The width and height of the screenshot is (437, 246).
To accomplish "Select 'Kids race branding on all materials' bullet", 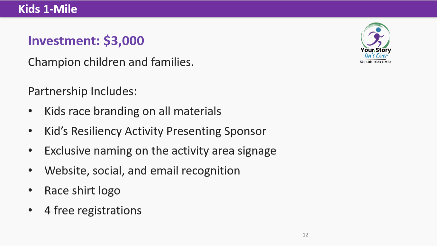I will (133, 111).
